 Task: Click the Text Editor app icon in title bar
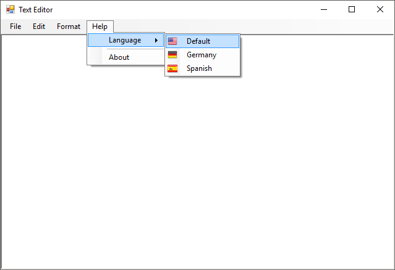(x=11, y=9)
